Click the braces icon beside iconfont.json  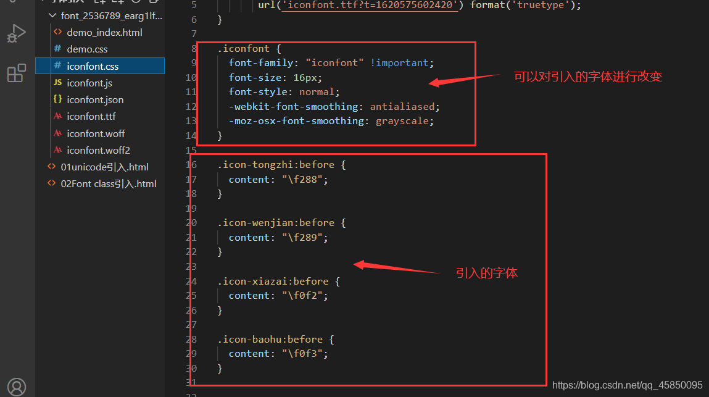(57, 99)
